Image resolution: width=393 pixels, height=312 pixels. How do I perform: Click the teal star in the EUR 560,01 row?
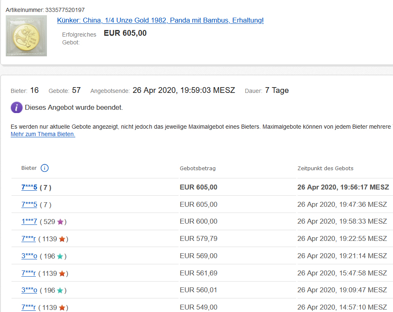60,290
